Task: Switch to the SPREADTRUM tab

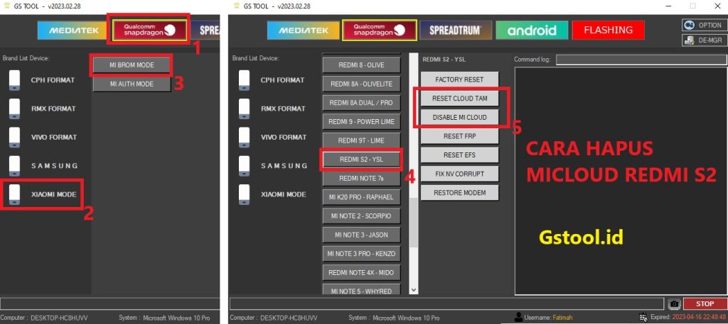Action: click(455, 30)
